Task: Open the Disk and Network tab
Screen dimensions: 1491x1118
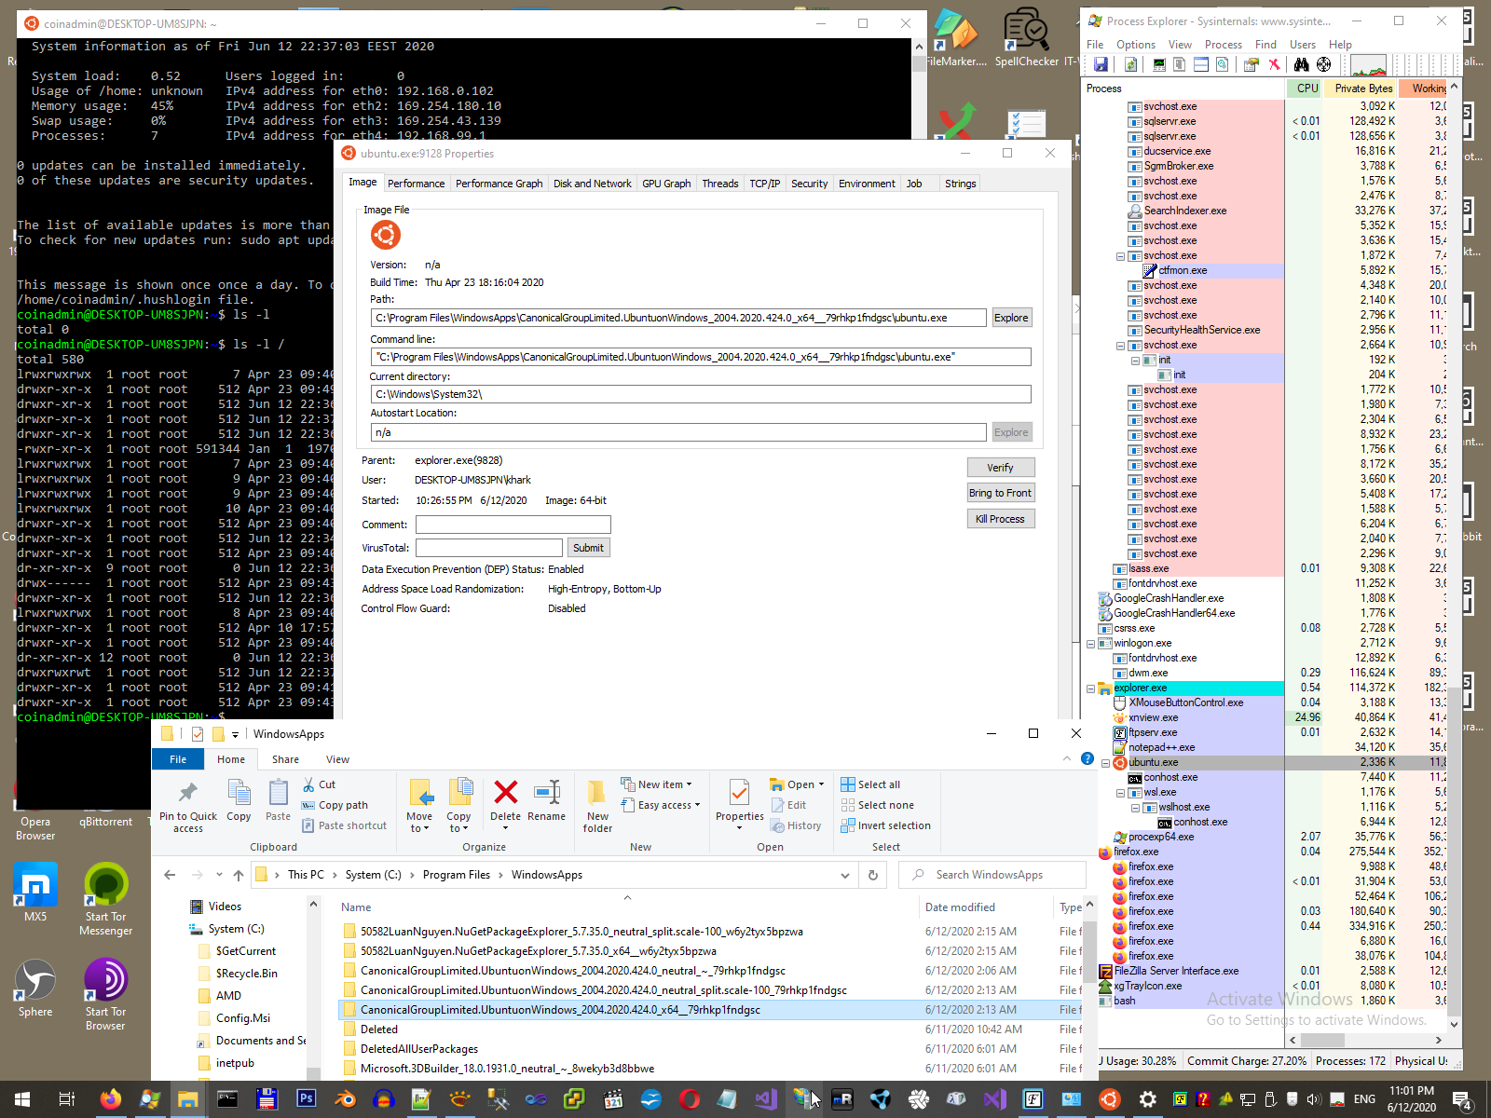Action: point(592,184)
